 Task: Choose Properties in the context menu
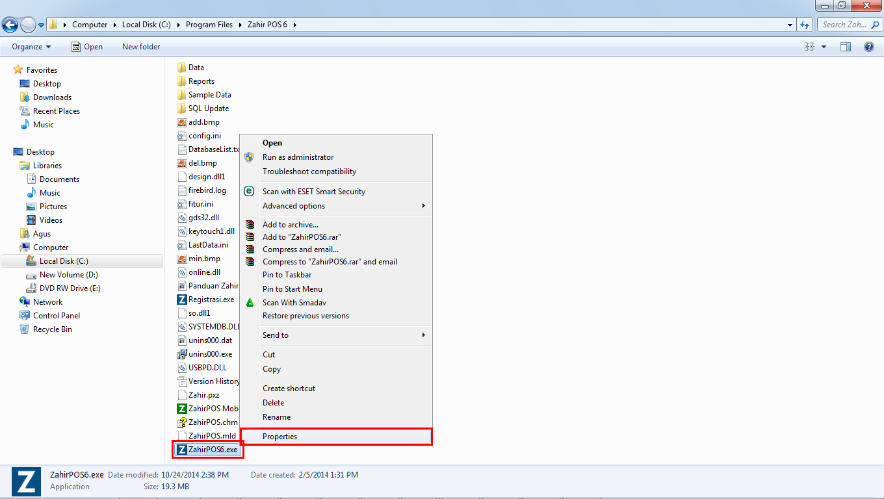click(336, 437)
